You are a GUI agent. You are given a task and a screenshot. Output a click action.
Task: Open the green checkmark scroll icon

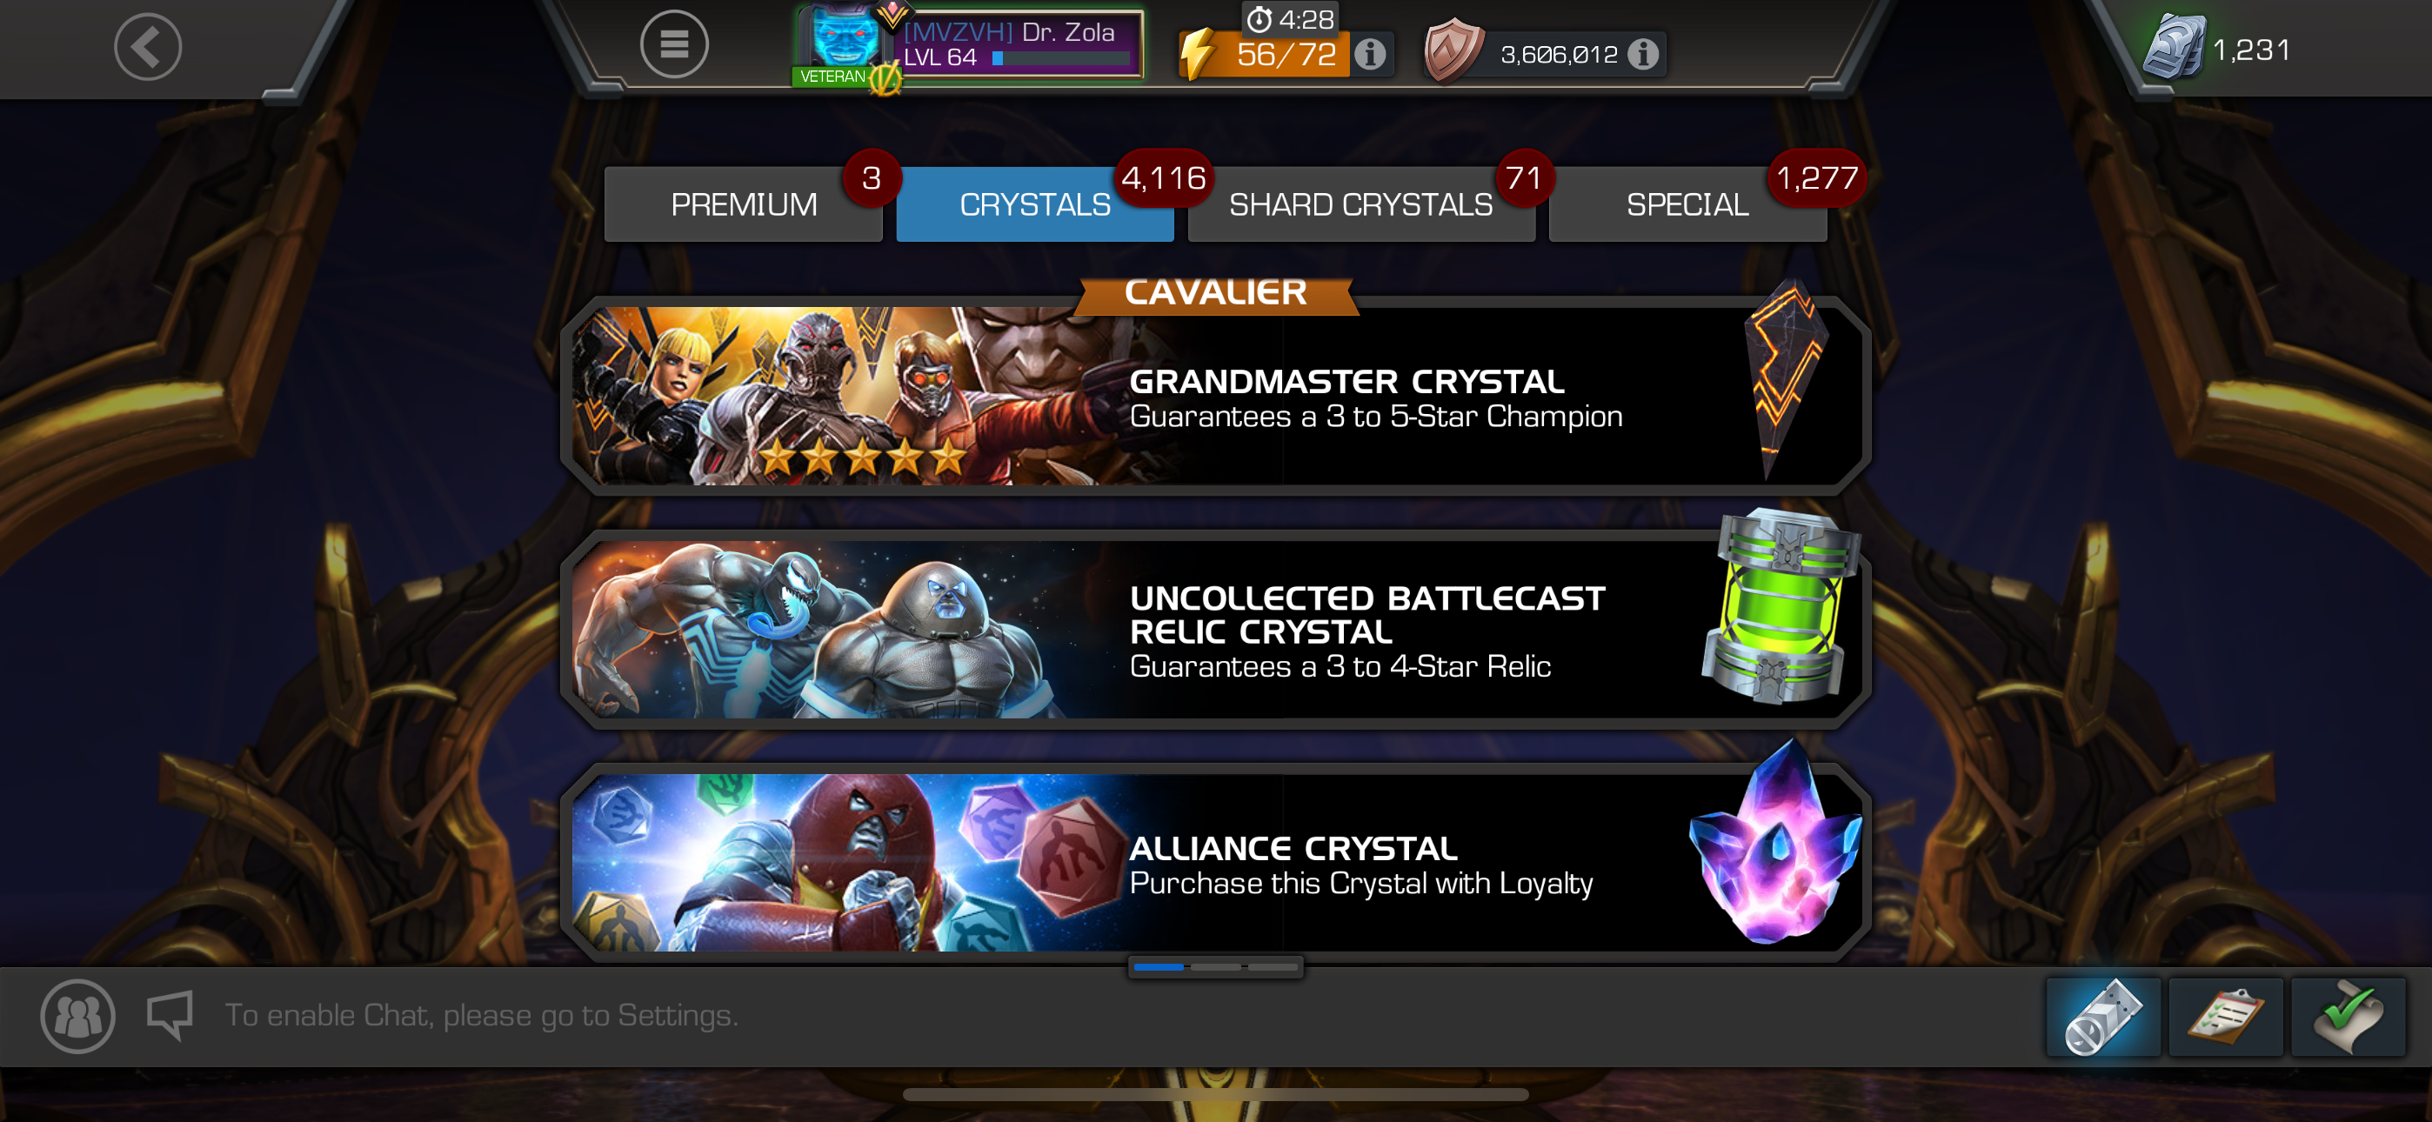pos(2348,1016)
